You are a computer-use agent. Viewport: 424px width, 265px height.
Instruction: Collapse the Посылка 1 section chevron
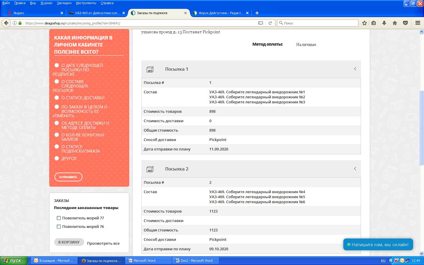click(x=355, y=69)
